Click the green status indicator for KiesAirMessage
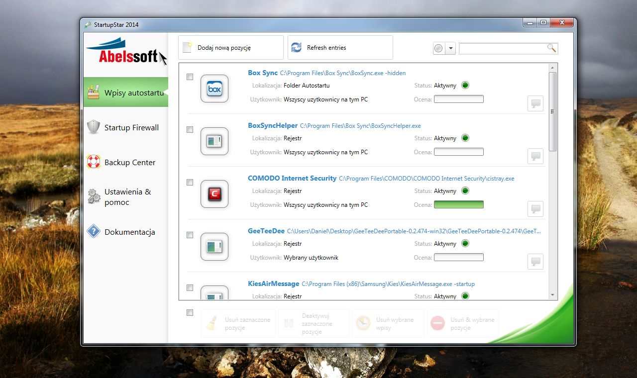637x378 pixels. coord(465,296)
